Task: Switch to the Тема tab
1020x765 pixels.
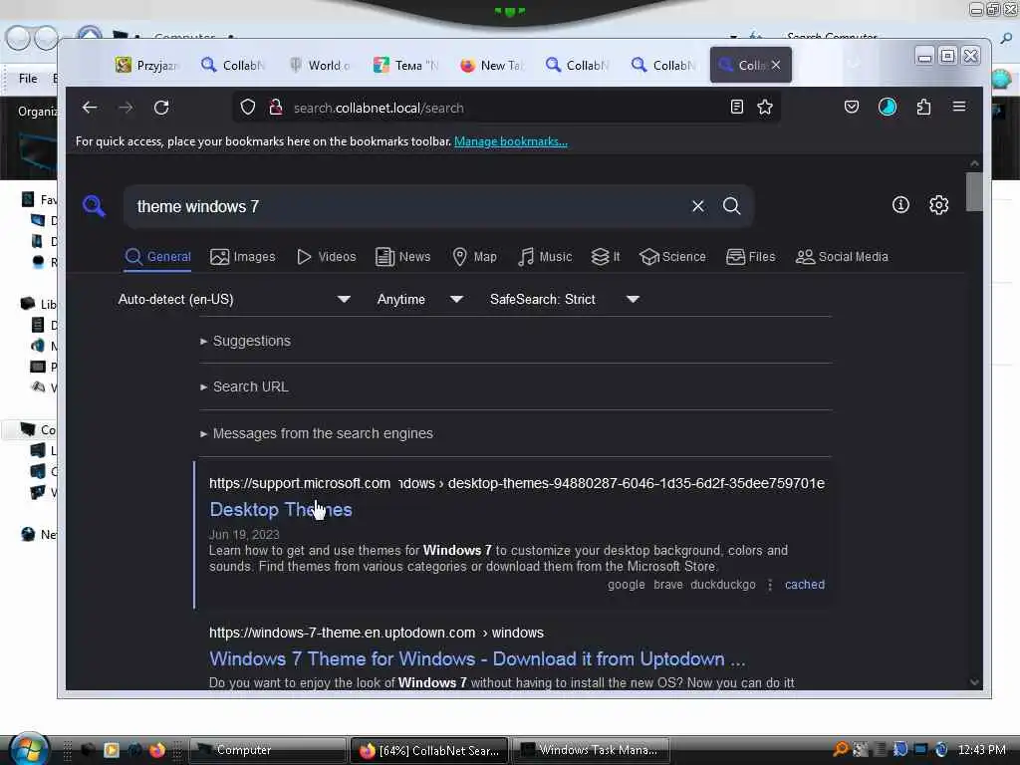Action: 406,65
